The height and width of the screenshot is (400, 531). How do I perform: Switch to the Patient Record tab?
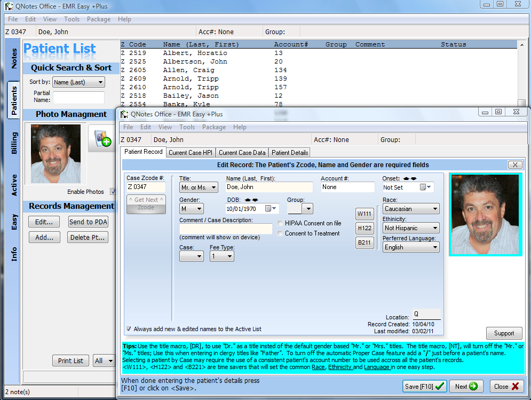click(143, 152)
